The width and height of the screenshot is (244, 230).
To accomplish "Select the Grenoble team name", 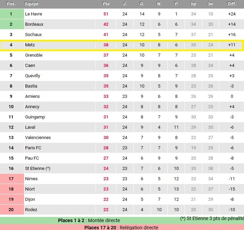I will (x=34, y=55).
